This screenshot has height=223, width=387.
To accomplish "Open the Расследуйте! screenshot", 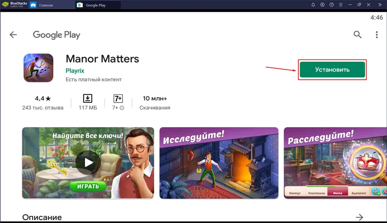I will [335, 163].
